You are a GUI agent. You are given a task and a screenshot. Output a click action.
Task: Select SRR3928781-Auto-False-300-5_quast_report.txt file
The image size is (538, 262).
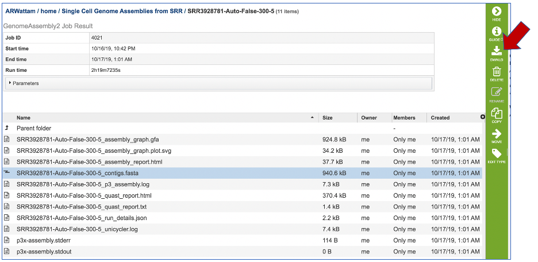point(81,207)
